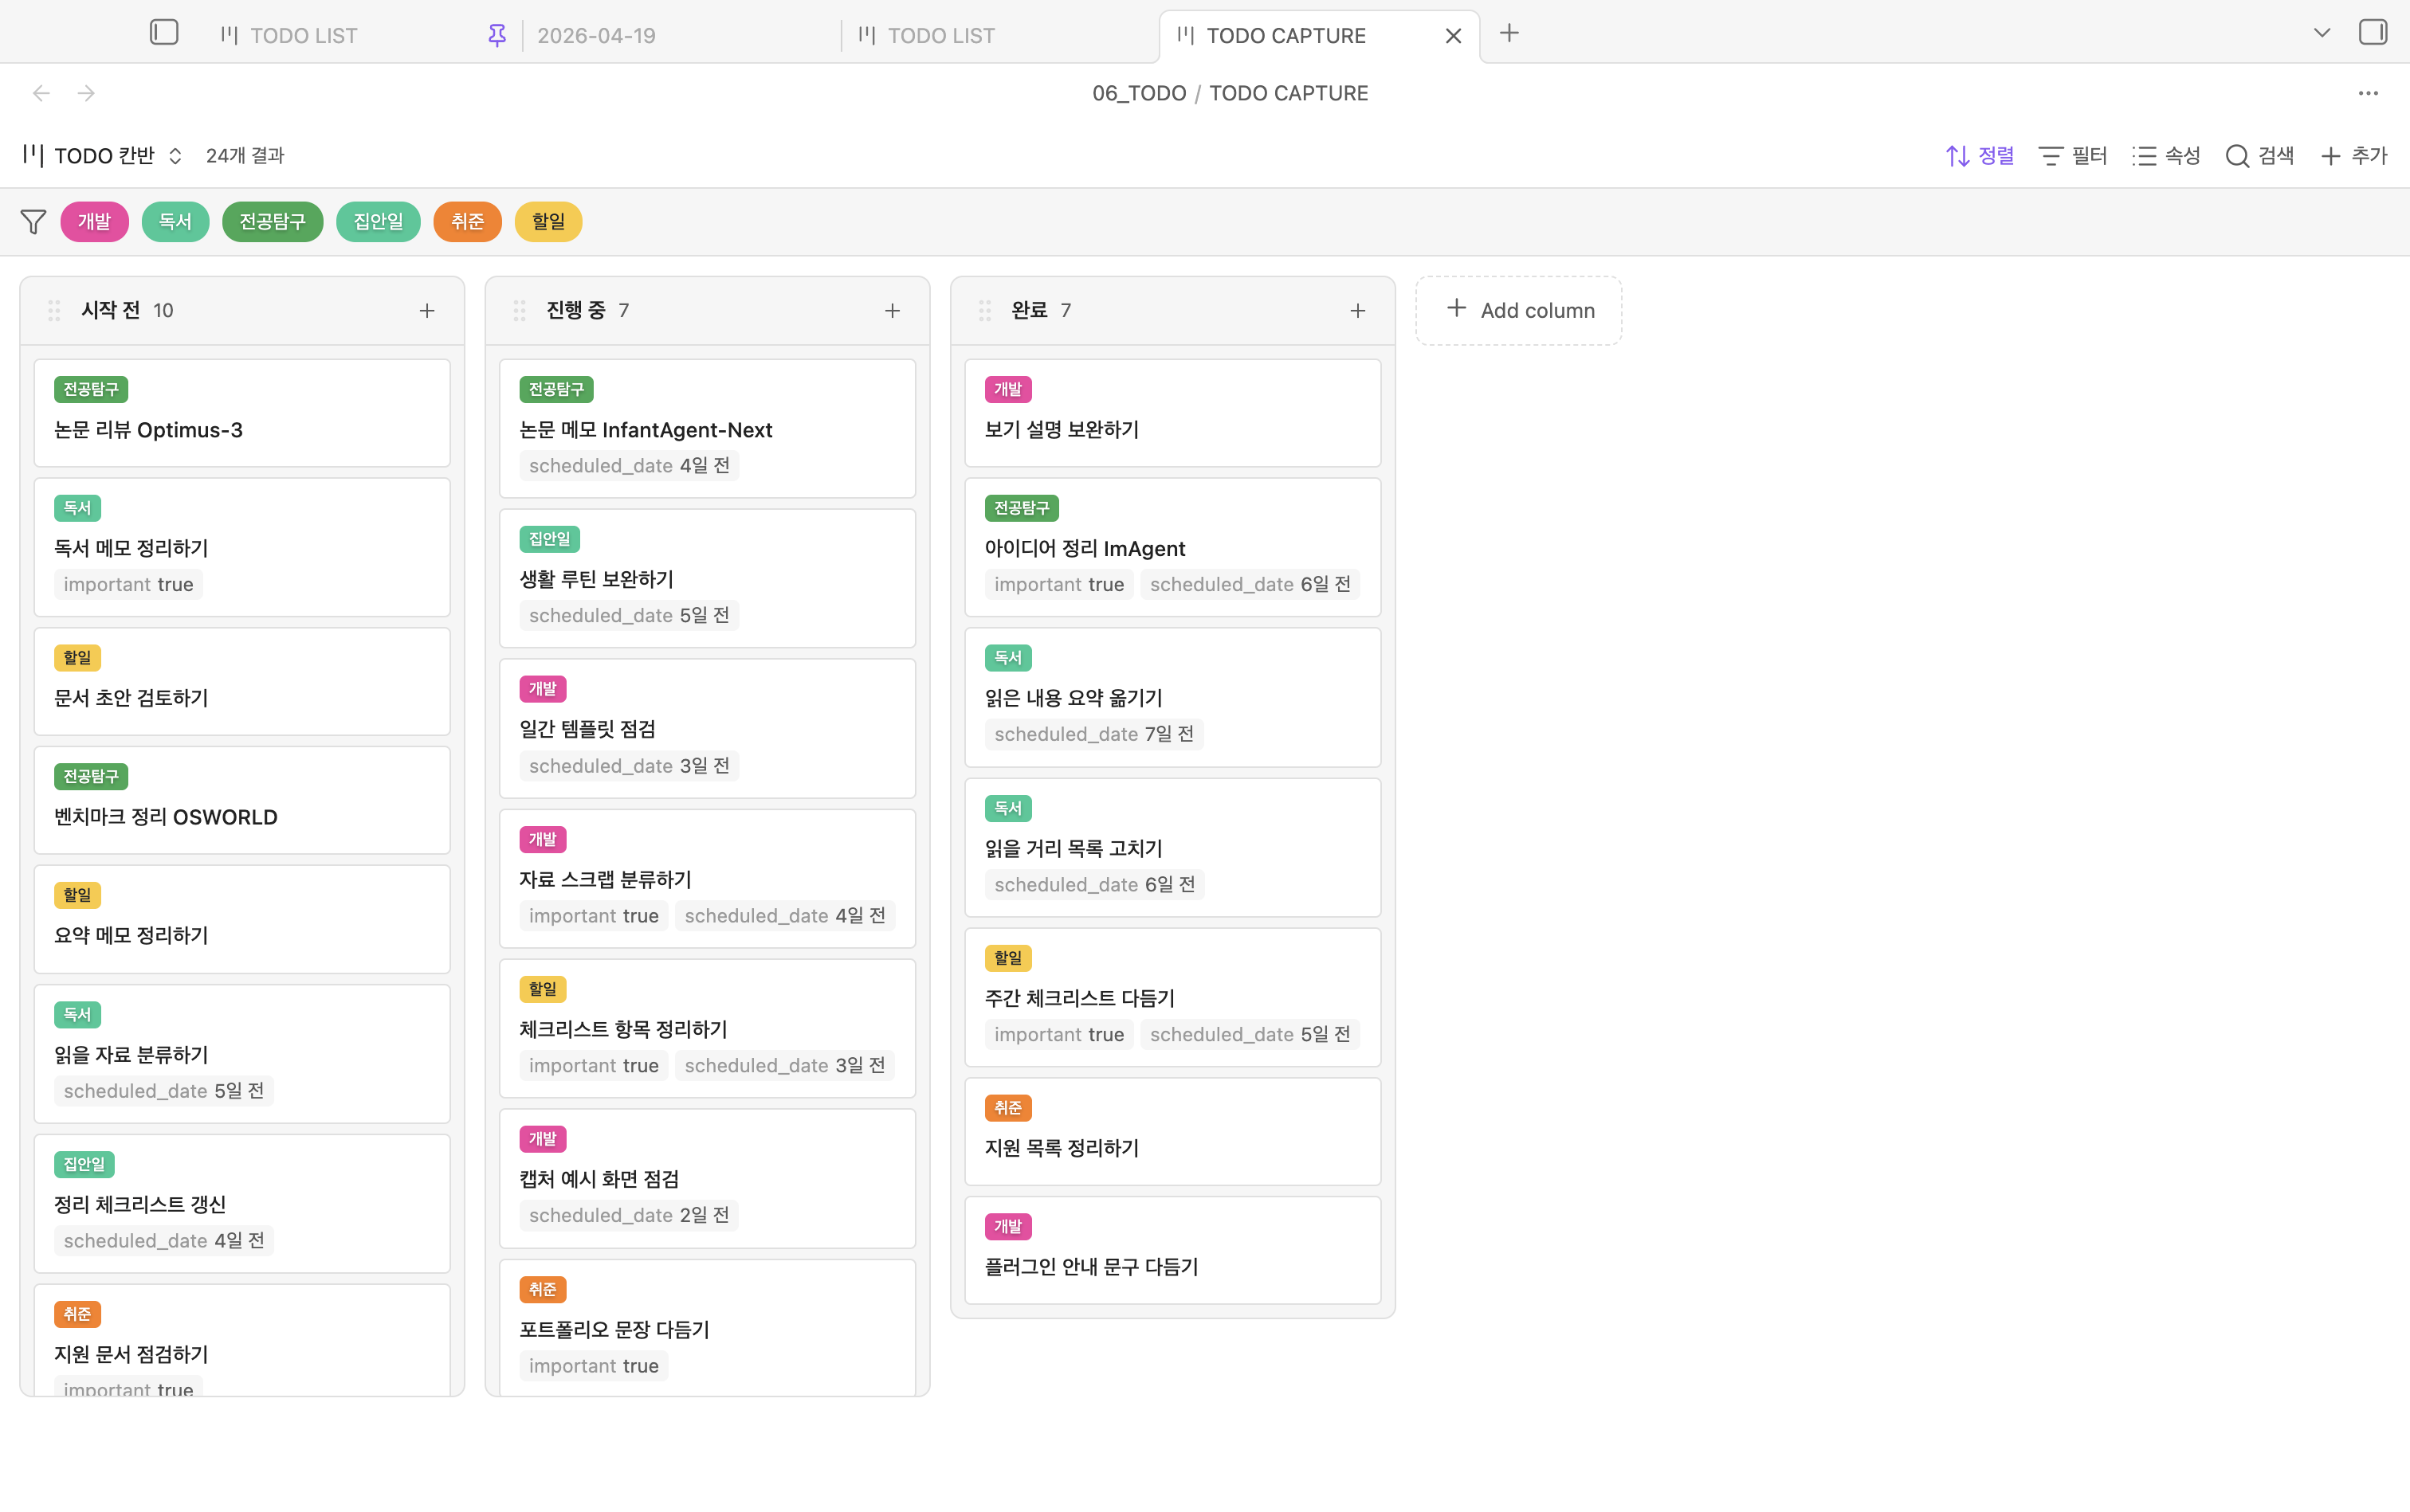The width and height of the screenshot is (2410, 1512).
Task: Toggle the left sidebar panel icon
Action: coord(164,33)
